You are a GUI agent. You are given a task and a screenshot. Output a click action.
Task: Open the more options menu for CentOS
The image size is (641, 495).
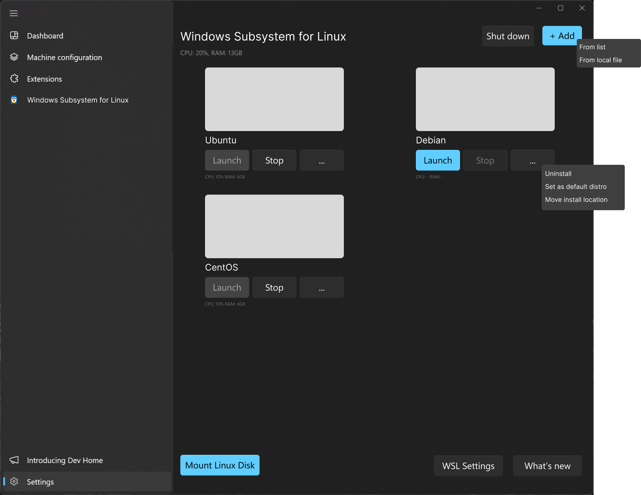tap(321, 287)
